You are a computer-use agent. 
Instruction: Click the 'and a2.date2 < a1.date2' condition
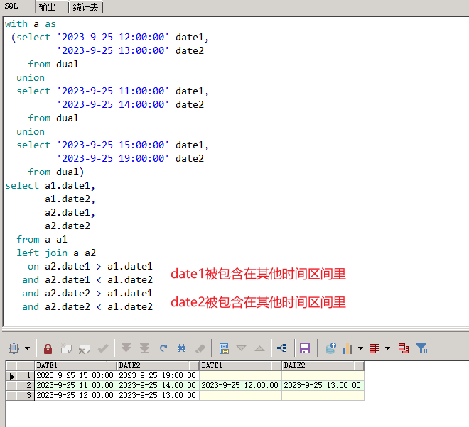pyautogui.click(x=87, y=306)
